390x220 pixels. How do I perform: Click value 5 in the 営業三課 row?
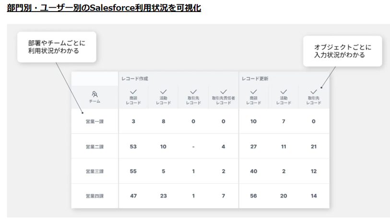tap(164, 171)
